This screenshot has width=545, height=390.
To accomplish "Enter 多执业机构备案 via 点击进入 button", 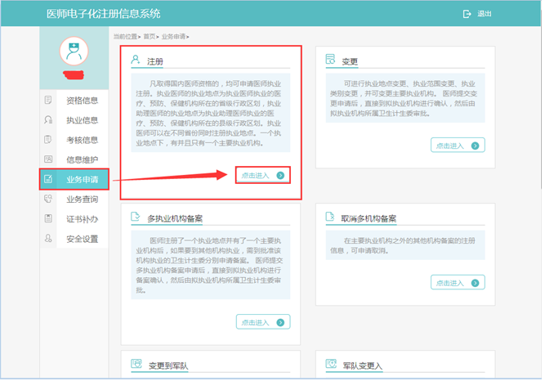I will tap(262, 322).
